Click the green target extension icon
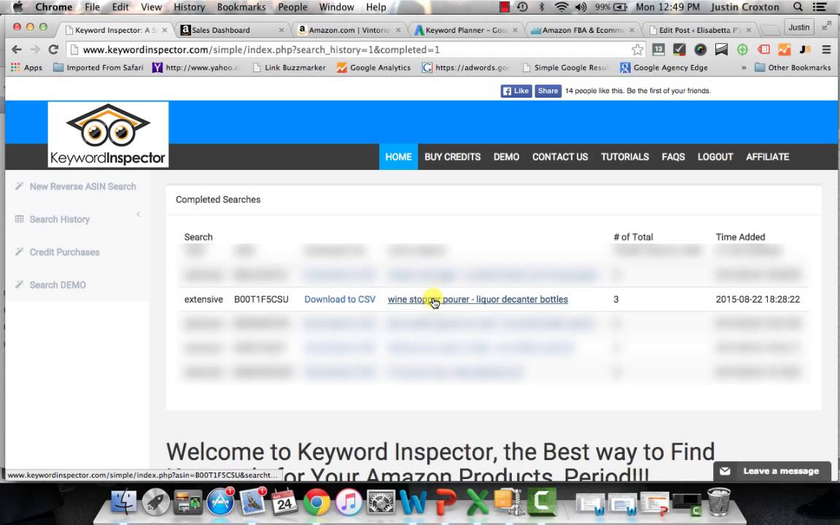The image size is (840, 525). tap(742, 50)
